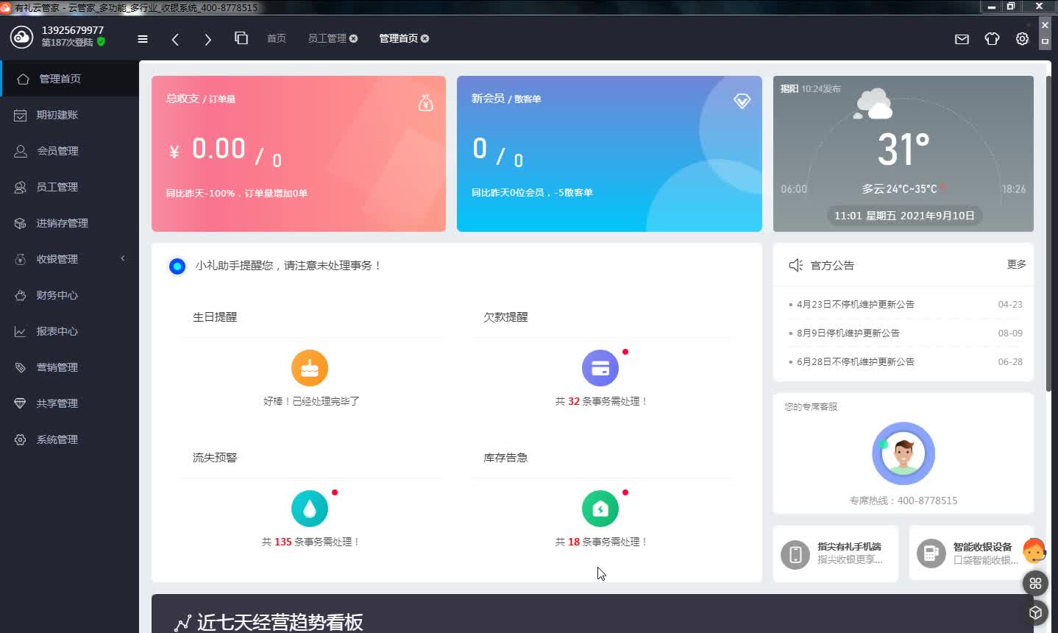Click the 进销存管理 box icon
This screenshot has height=633, width=1058.
21,223
